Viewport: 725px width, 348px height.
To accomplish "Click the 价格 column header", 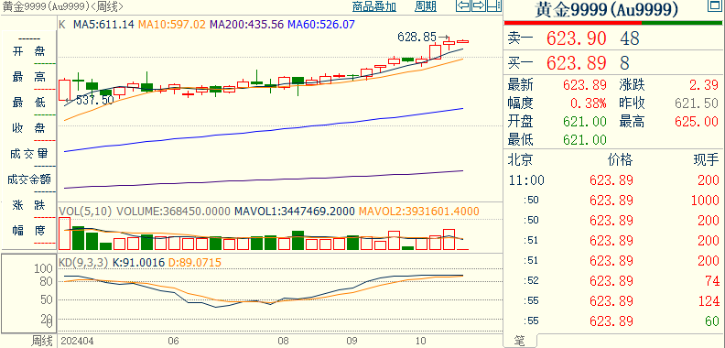I will click(x=620, y=160).
